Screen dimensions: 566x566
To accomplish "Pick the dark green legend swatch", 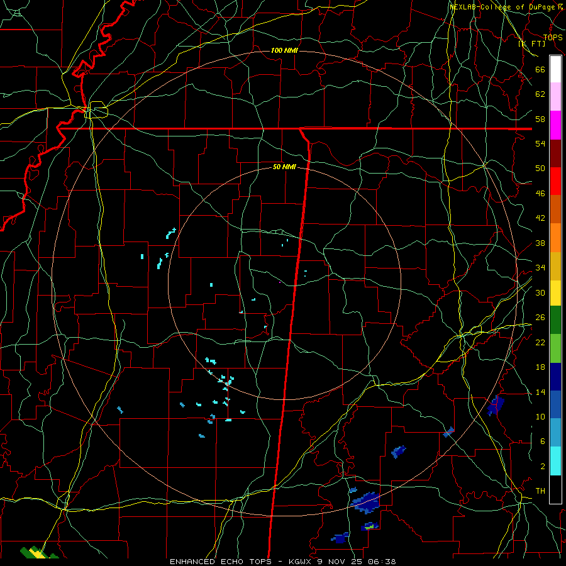I will tap(555, 319).
